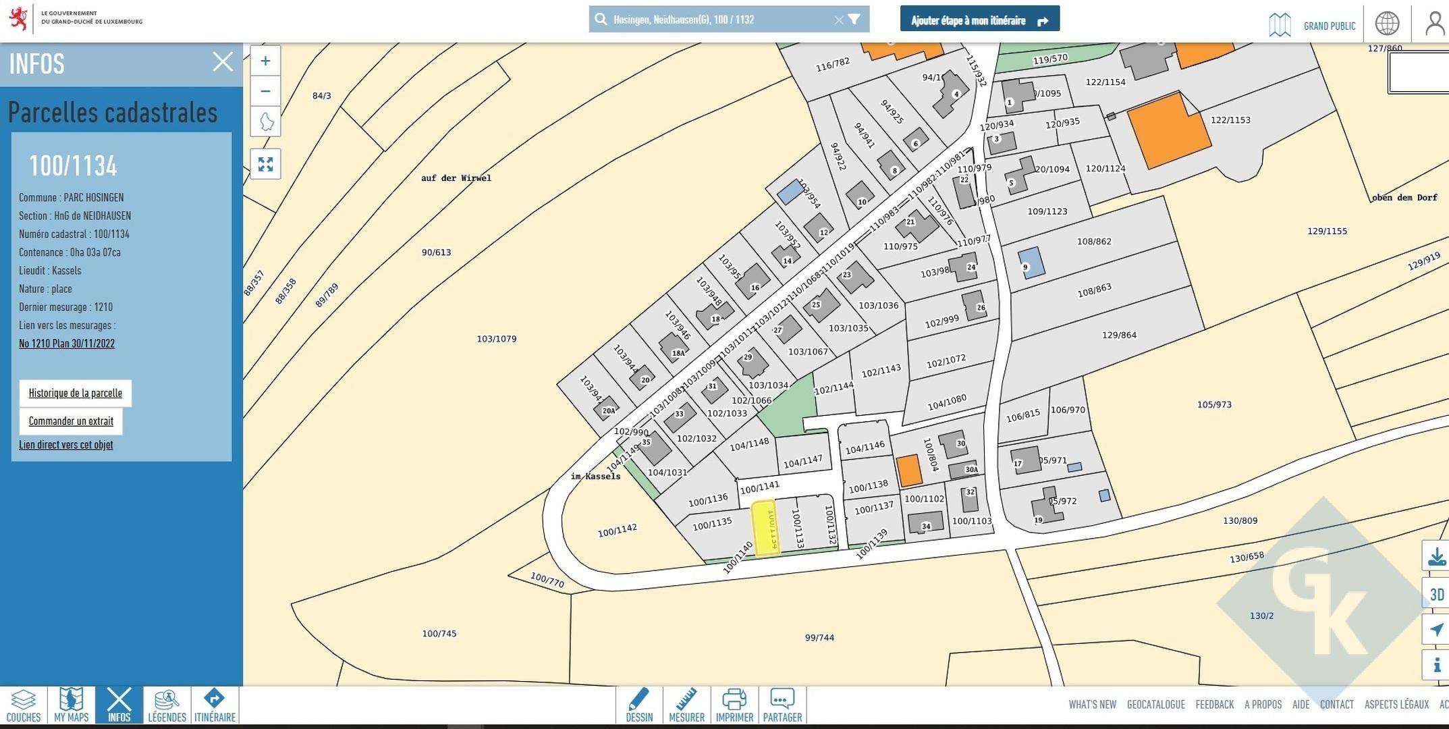Screen dimensions: 1449x729
Task: Open the Imprimer print tool
Action: [x=734, y=705]
